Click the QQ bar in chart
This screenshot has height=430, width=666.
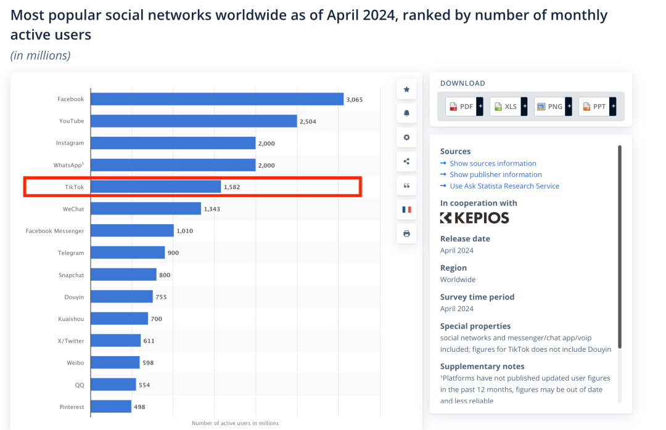(113, 384)
